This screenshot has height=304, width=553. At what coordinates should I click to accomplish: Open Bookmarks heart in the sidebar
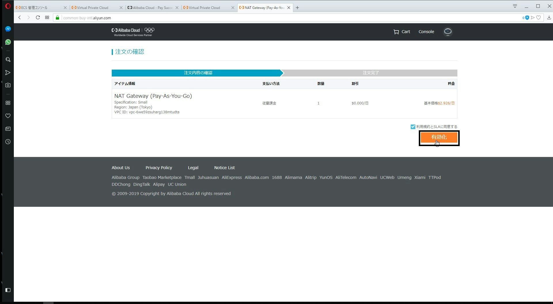coord(8,116)
